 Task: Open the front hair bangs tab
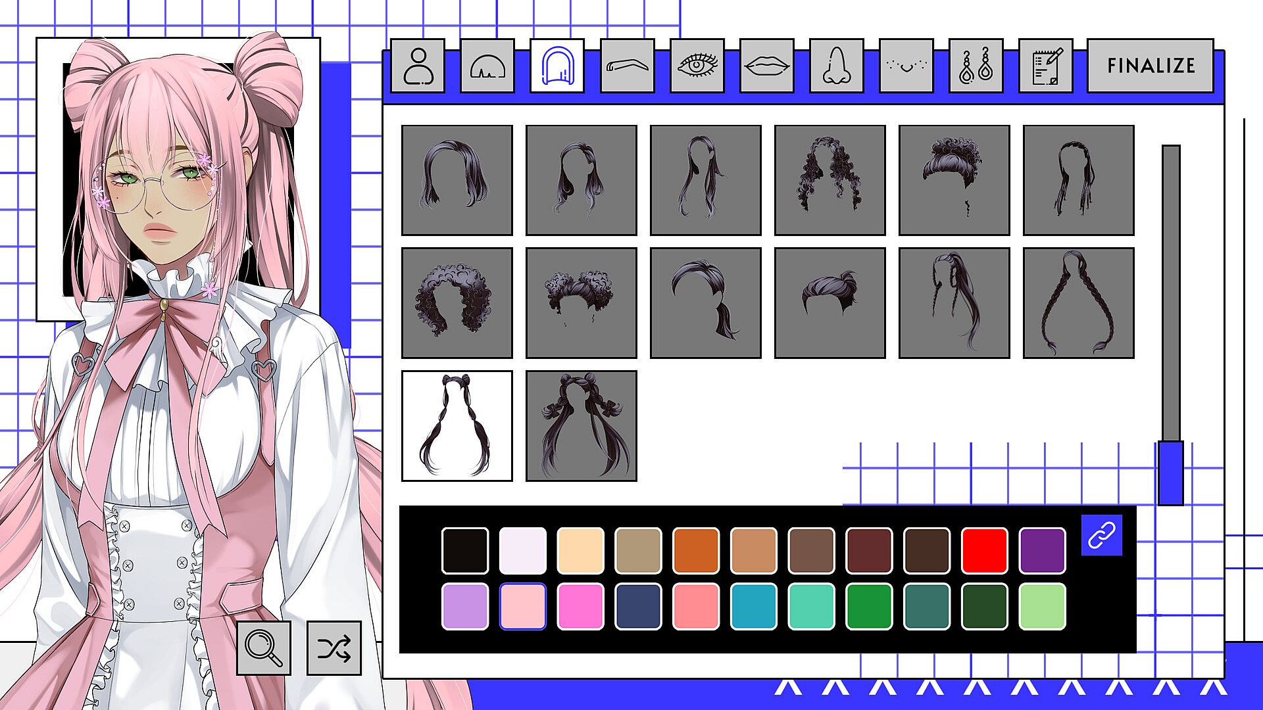(x=487, y=66)
